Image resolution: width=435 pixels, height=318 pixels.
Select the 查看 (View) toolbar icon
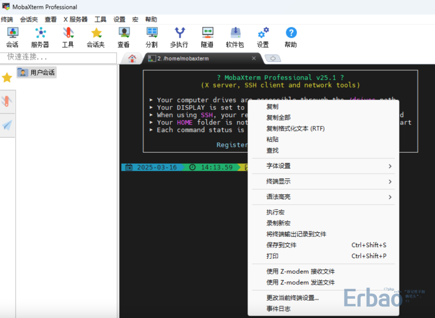(x=124, y=37)
